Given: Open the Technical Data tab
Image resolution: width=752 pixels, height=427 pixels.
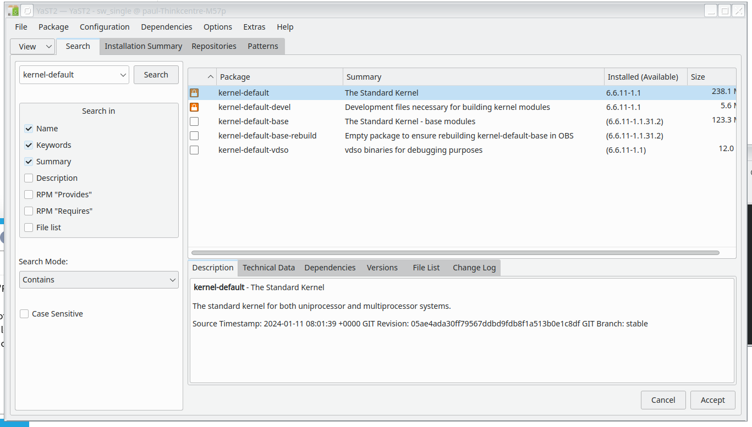Looking at the screenshot, I should click(268, 268).
